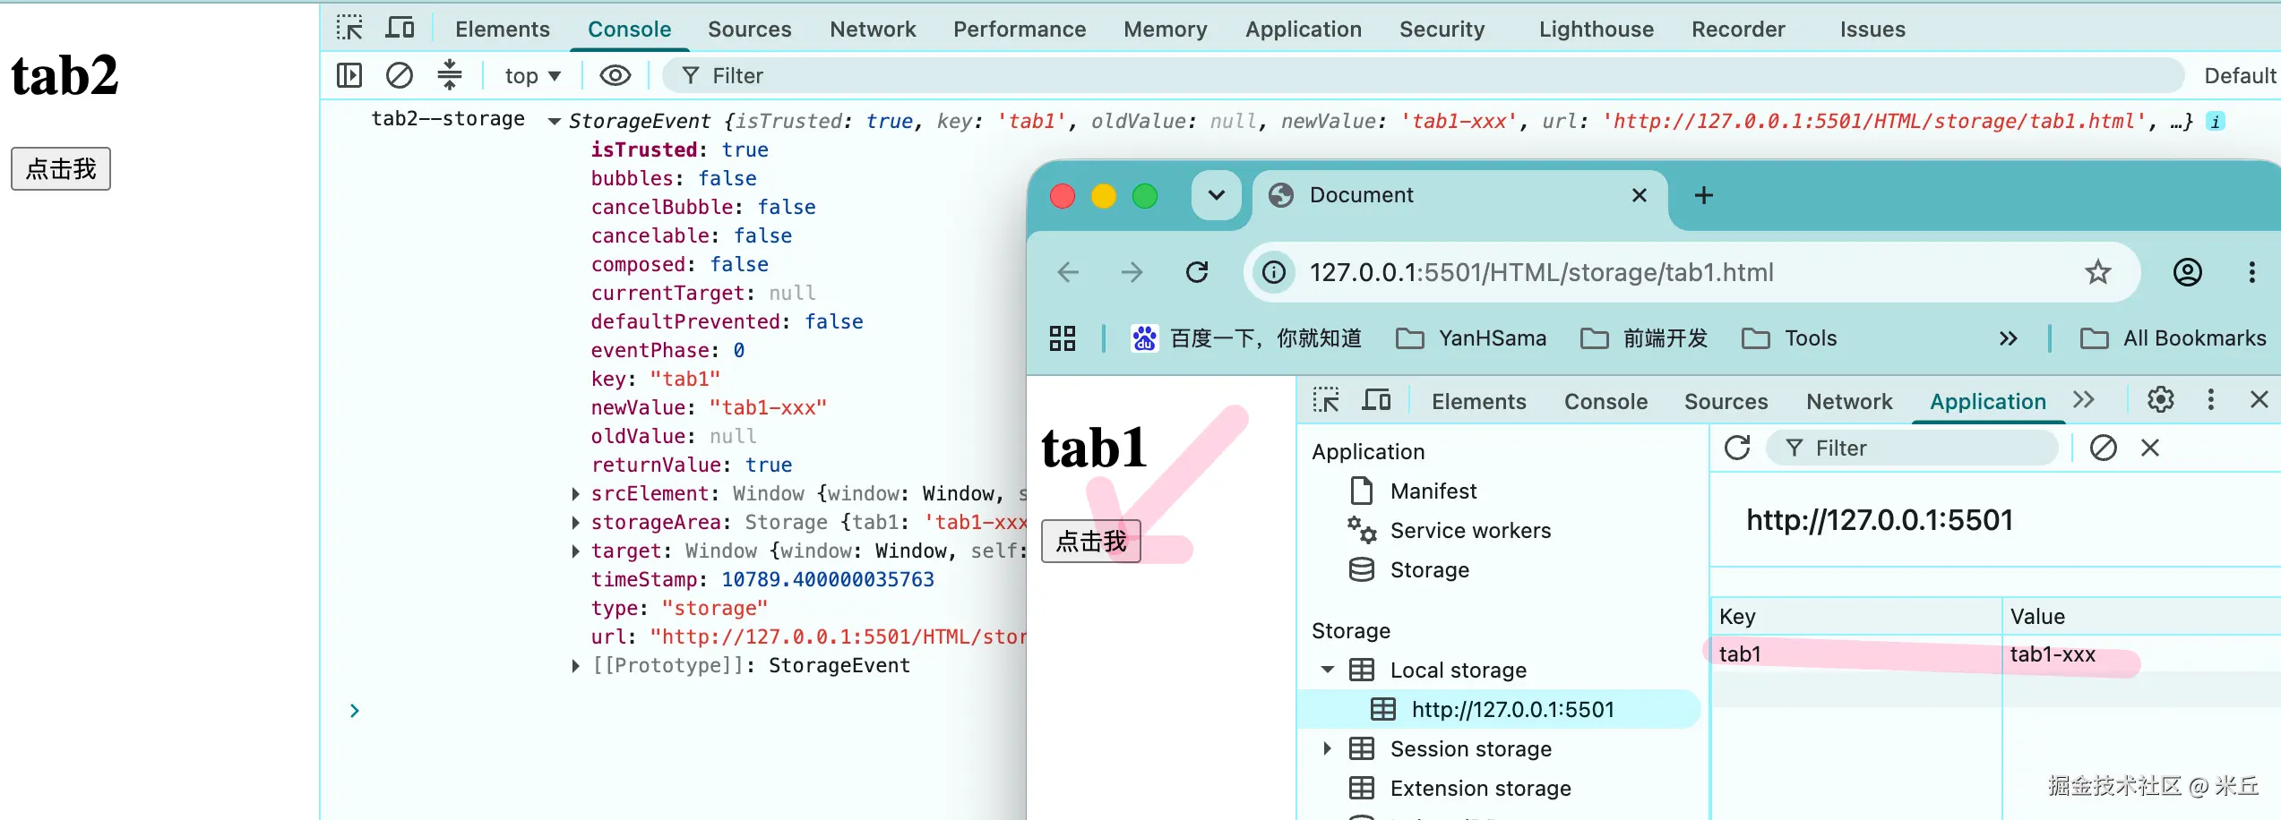Create live expression with eye icon
The image size is (2281, 820).
pyautogui.click(x=615, y=75)
